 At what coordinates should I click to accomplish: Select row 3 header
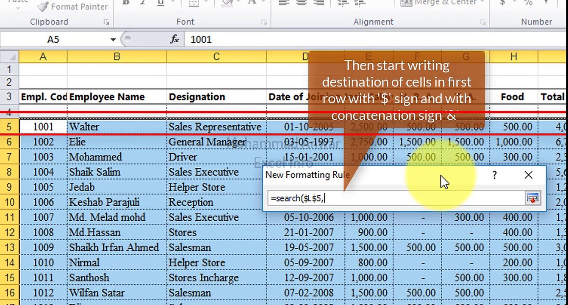[x=9, y=97]
